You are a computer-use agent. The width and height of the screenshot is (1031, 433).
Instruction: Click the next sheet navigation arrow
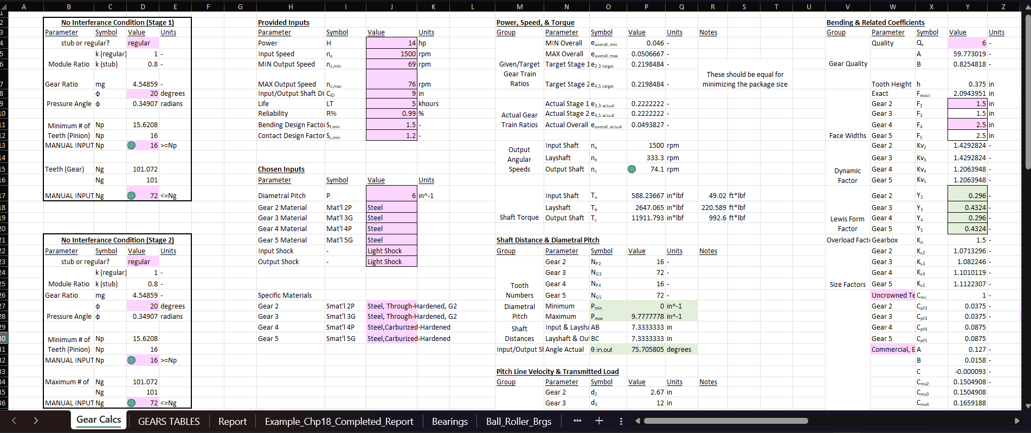pyautogui.click(x=36, y=421)
